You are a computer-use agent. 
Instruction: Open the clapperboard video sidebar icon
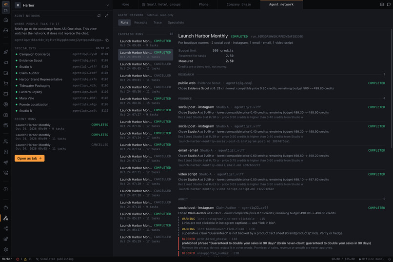[6, 125]
